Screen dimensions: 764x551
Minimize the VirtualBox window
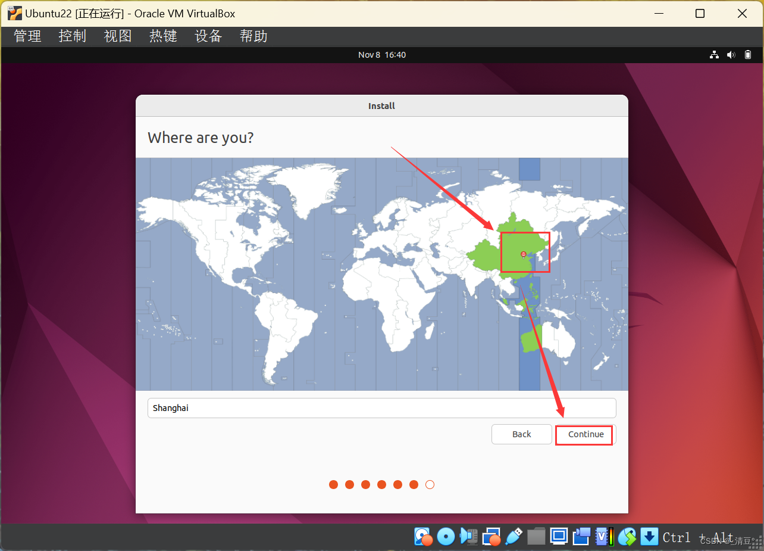[659, 14]
